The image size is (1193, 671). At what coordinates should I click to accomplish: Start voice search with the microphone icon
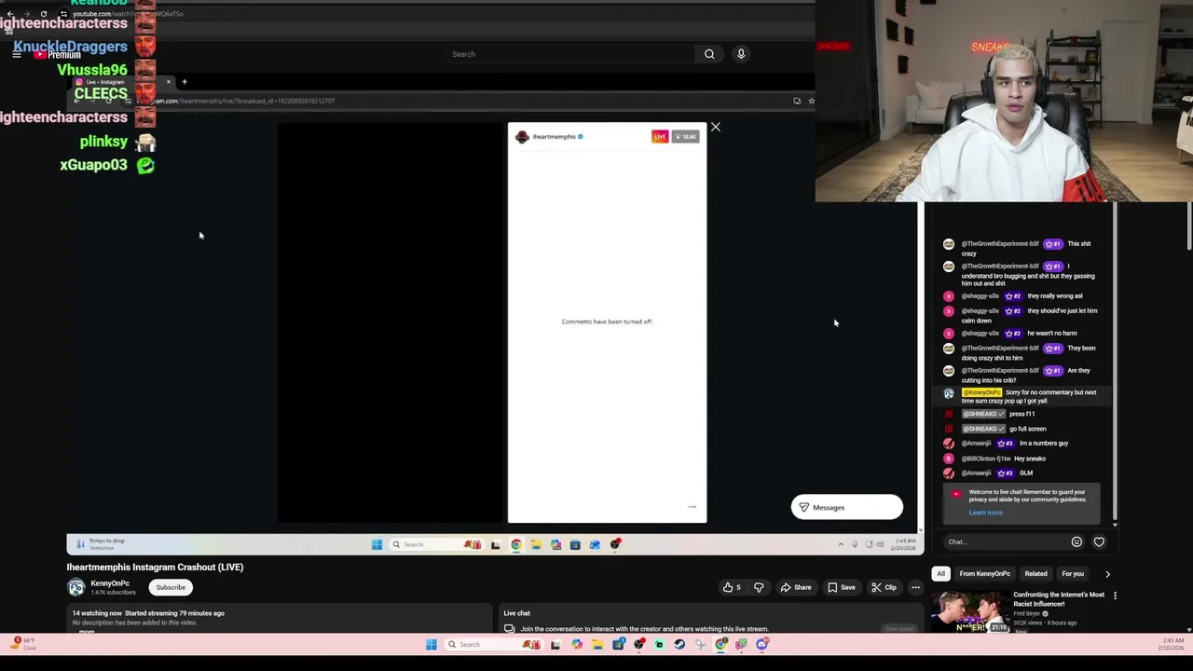point(741,54)
